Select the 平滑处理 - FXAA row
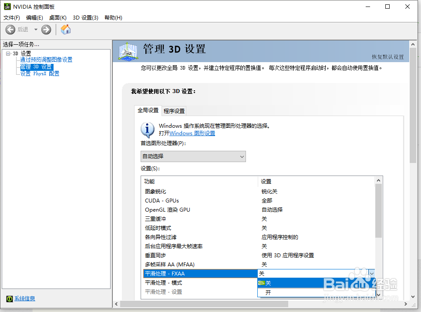This screenshot has width=421, height=312. point(200,274)
